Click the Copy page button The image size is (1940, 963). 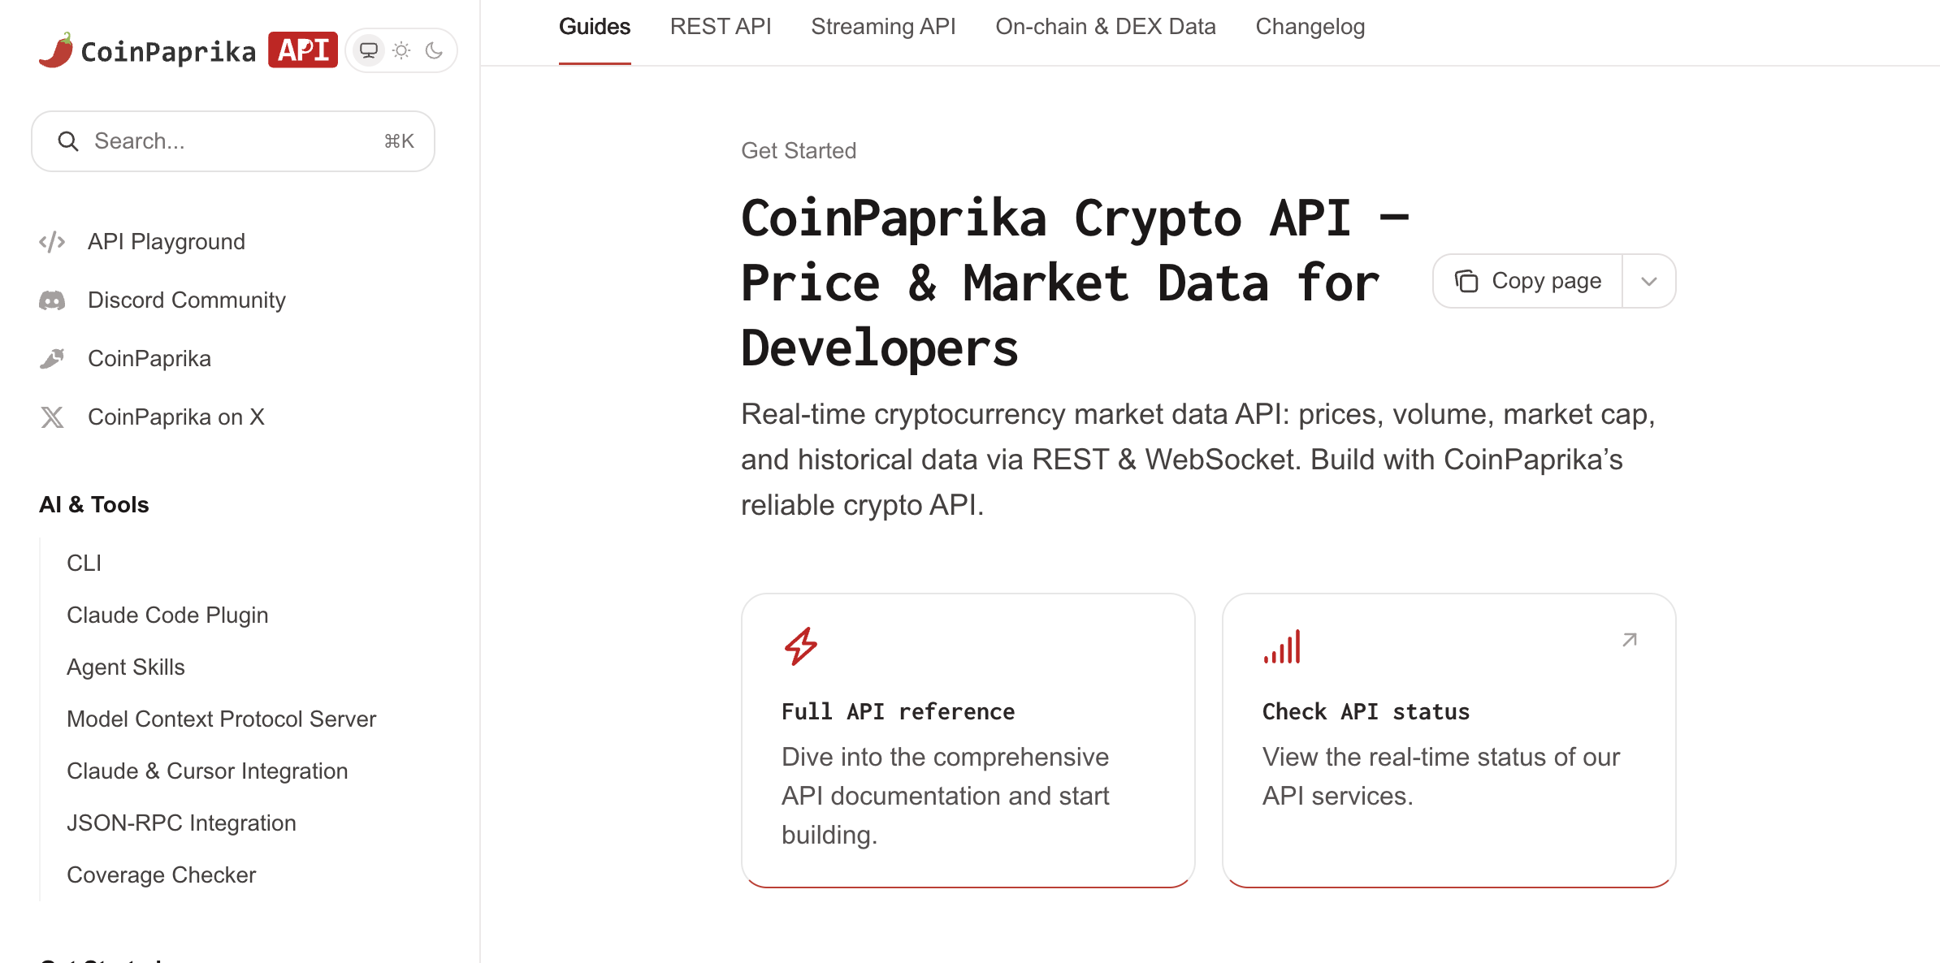(1528, 281)
